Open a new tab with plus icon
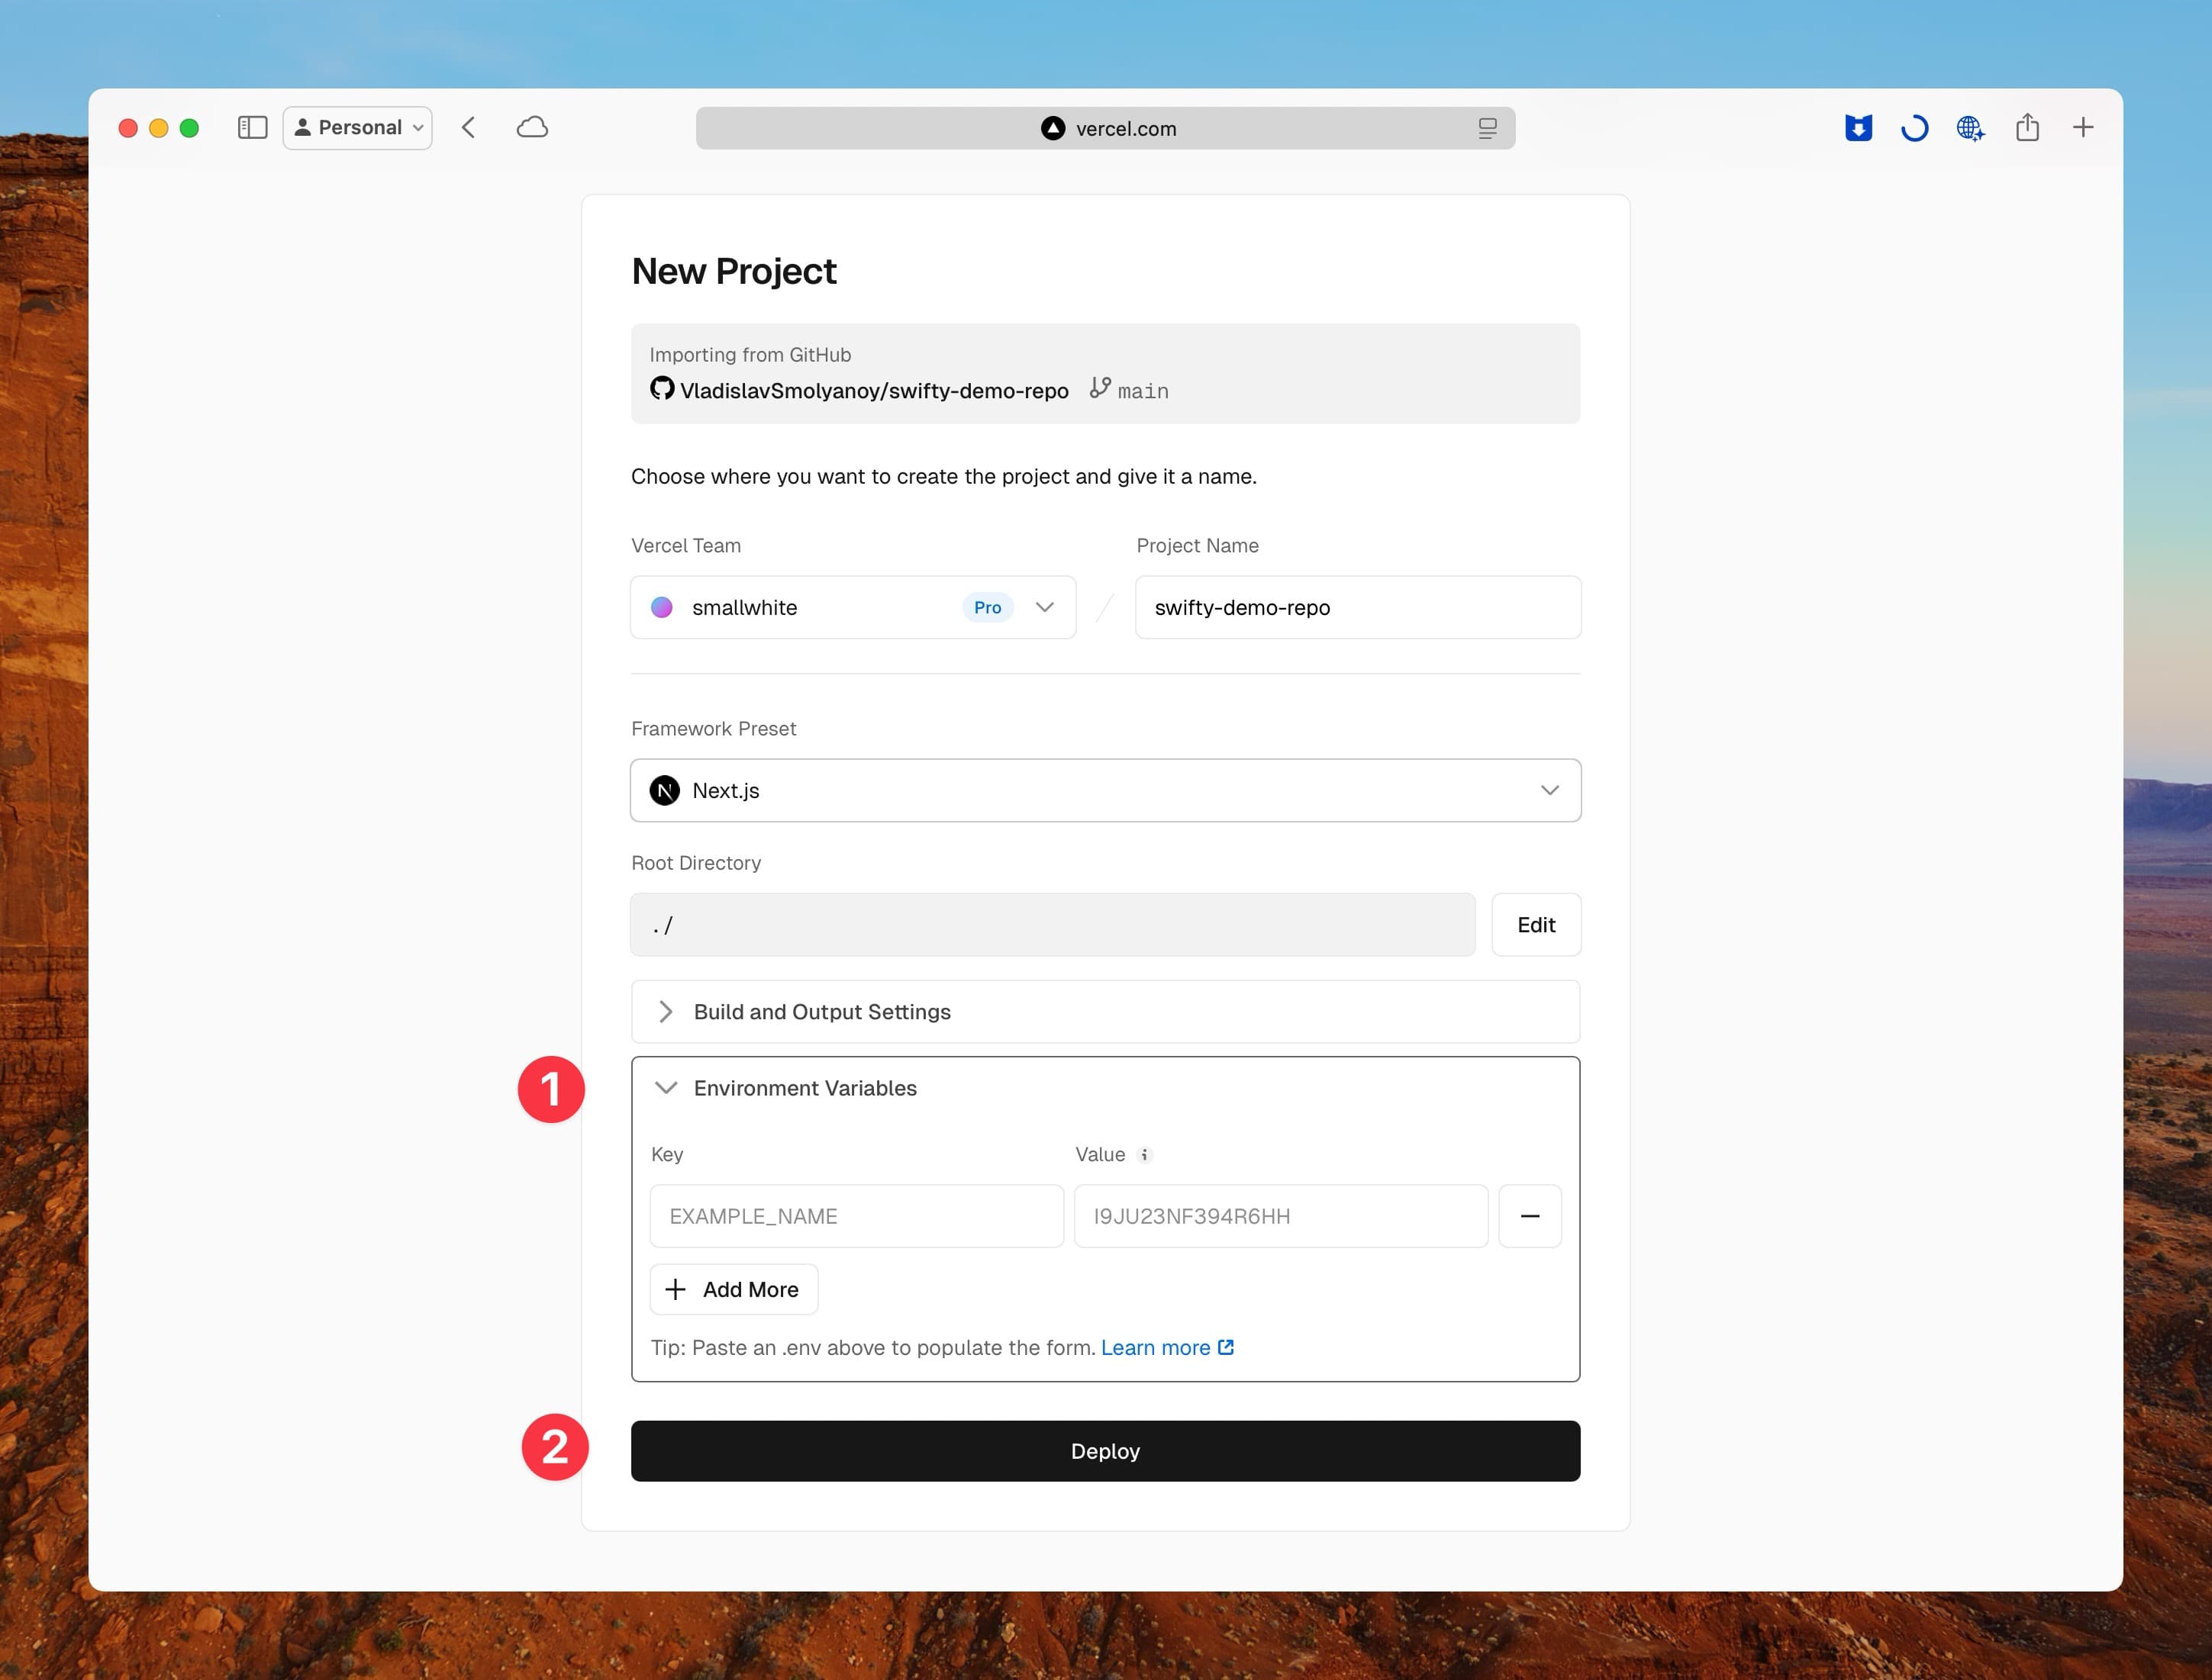 point(2083,128)
